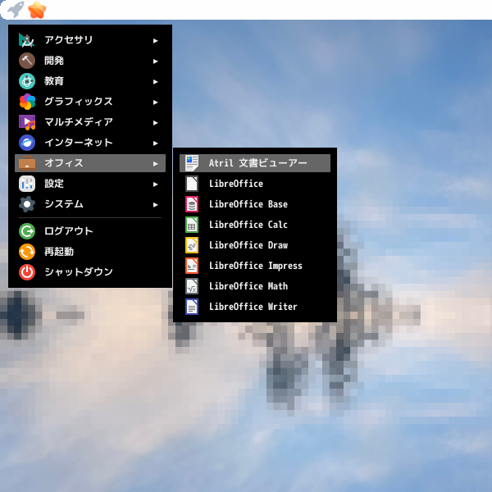Image resolution: width=492 pixels, height=492 pixels.
Task: Open the システム menu category
Action: click(90, 204)
